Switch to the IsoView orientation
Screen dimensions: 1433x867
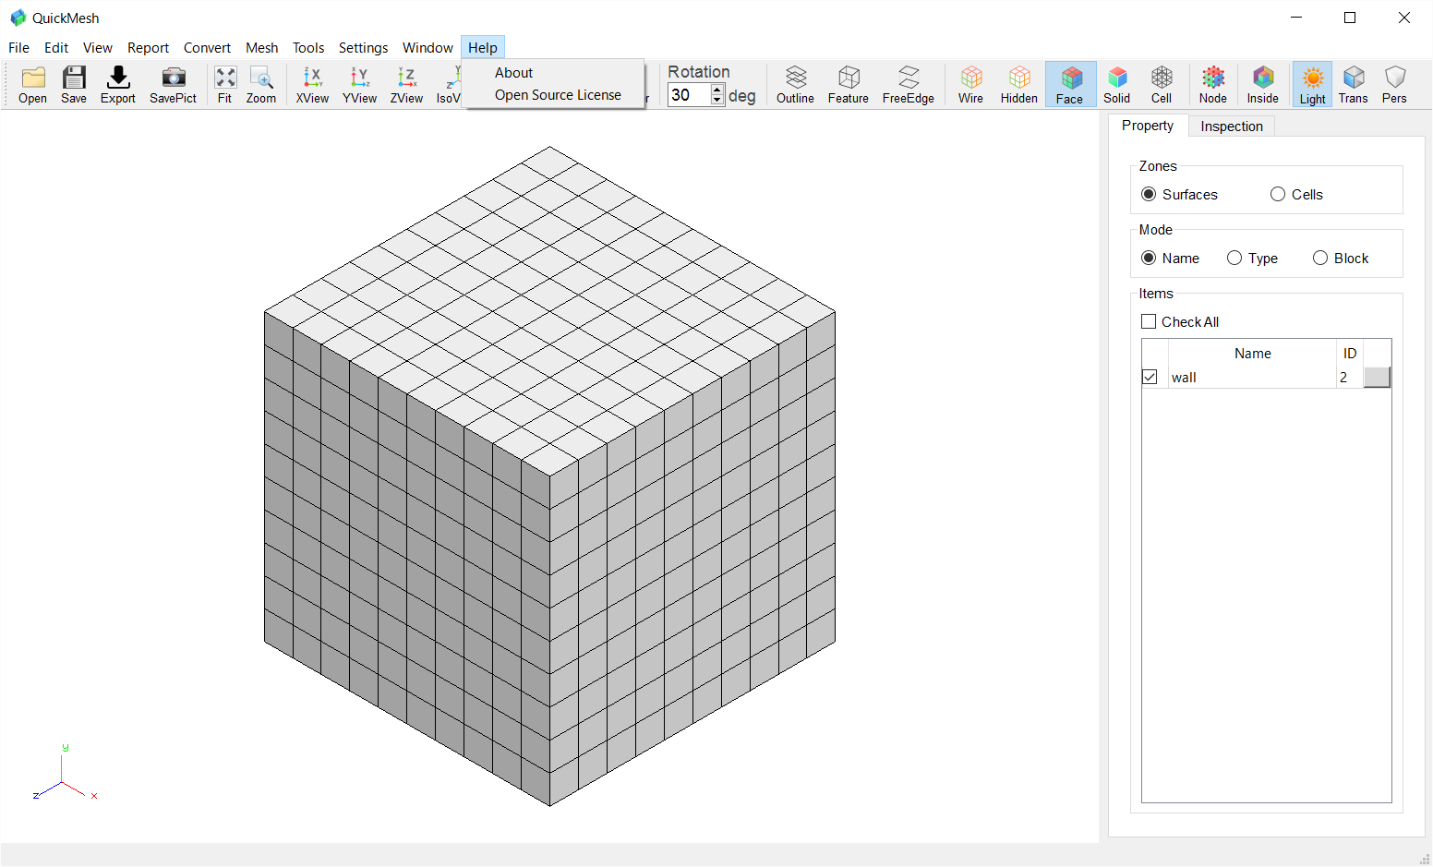[448, 85]
